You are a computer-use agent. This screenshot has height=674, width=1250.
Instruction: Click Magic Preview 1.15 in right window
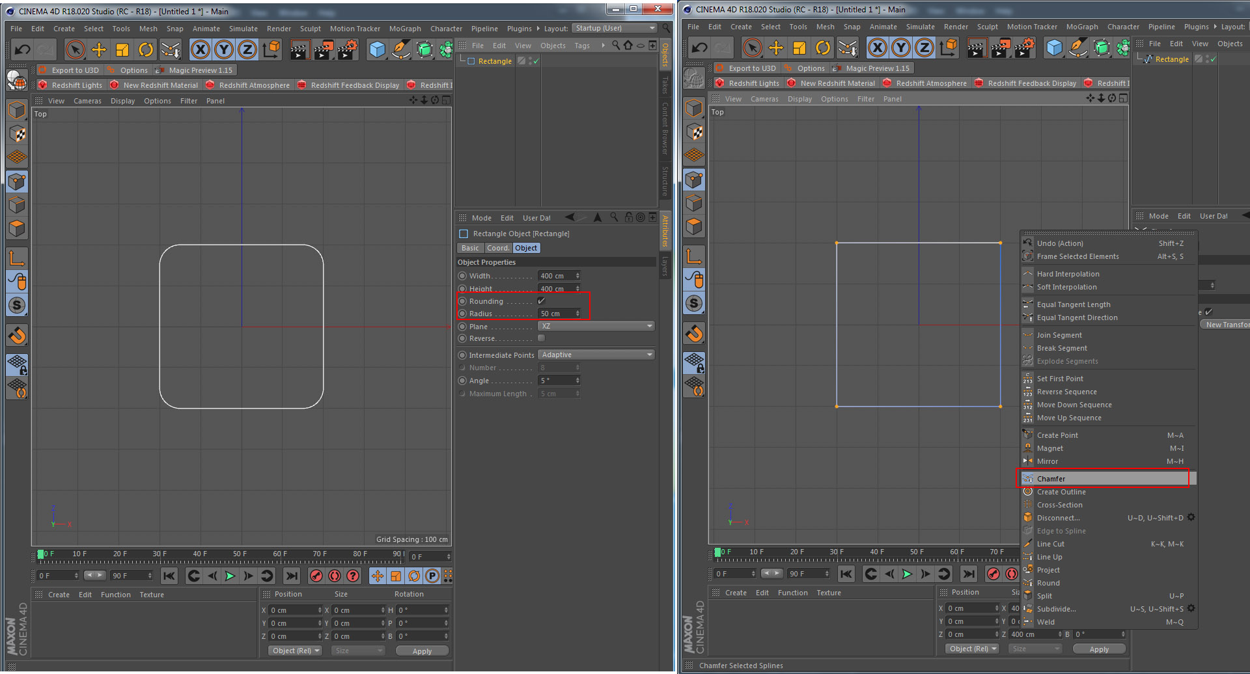870,68
